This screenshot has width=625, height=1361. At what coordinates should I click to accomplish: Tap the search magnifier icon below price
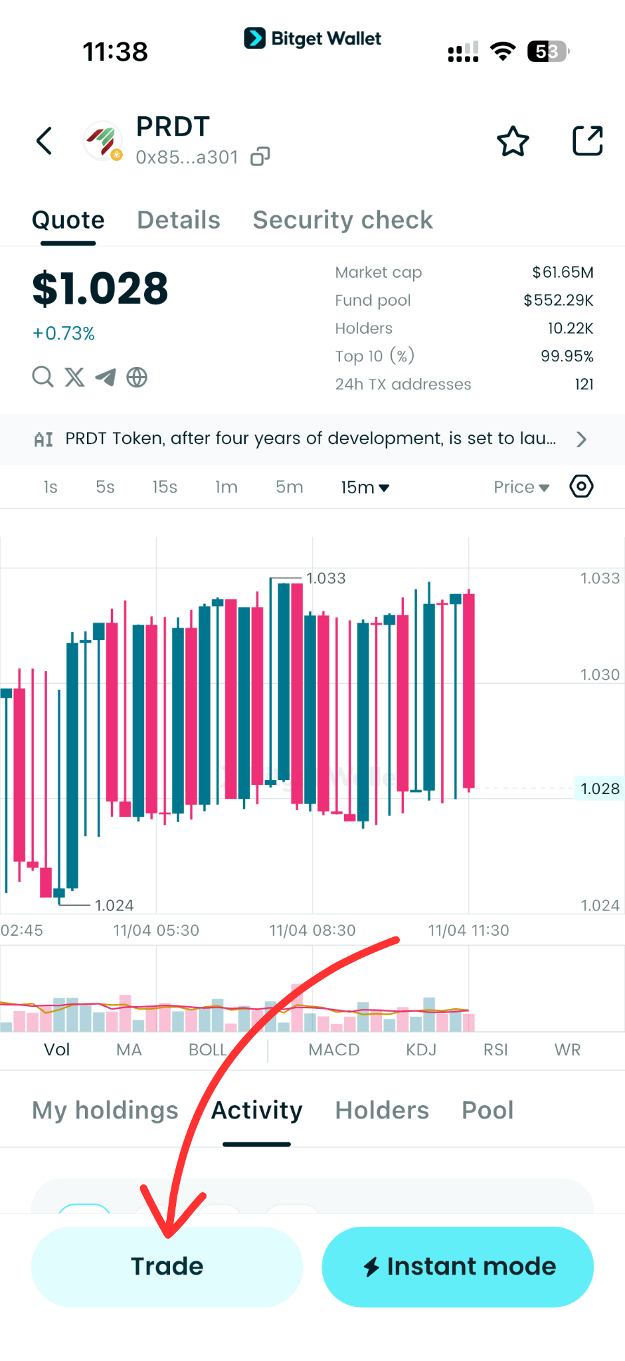pos(43,377)
